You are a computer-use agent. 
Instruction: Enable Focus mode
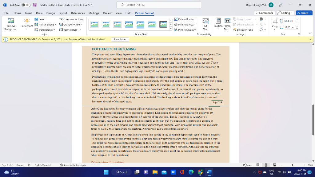(x=247, y=165)
